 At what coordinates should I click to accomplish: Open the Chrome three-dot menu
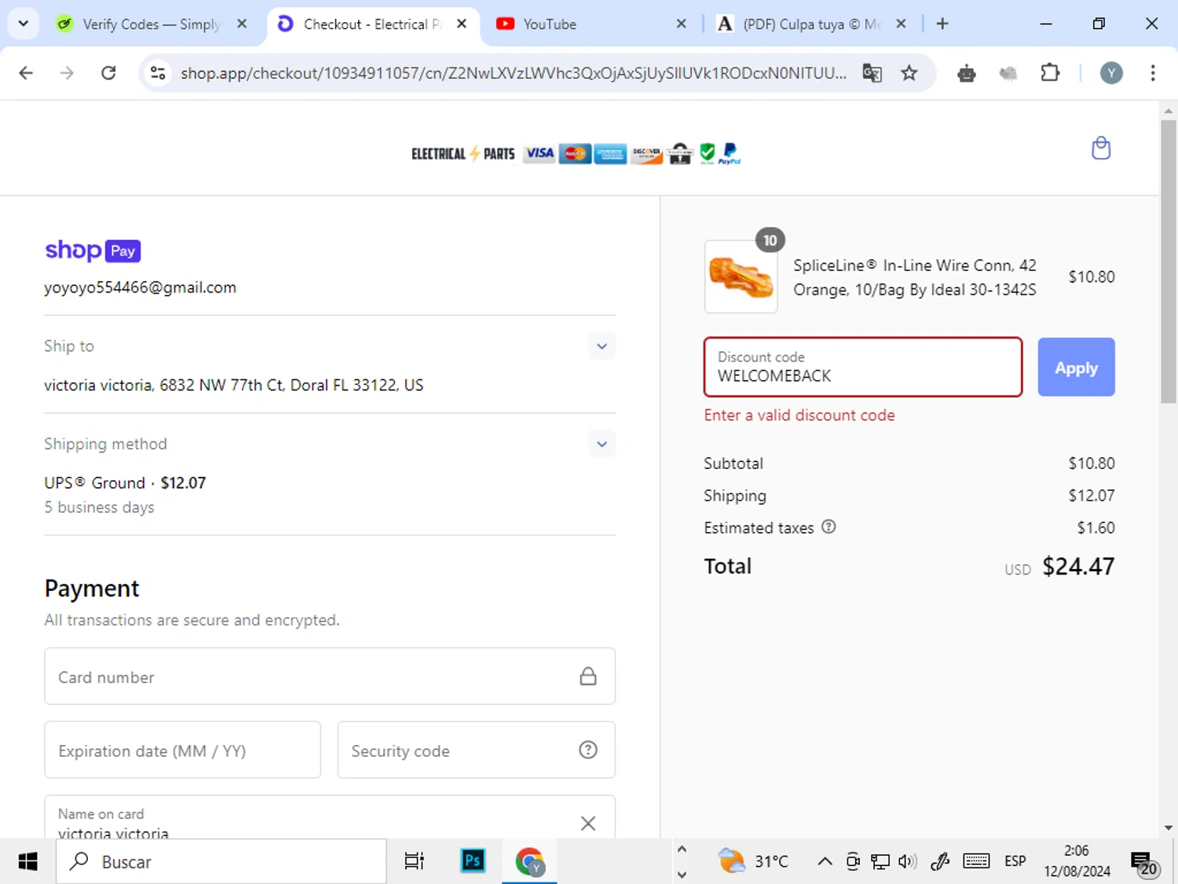click(x=1153, y=73)
